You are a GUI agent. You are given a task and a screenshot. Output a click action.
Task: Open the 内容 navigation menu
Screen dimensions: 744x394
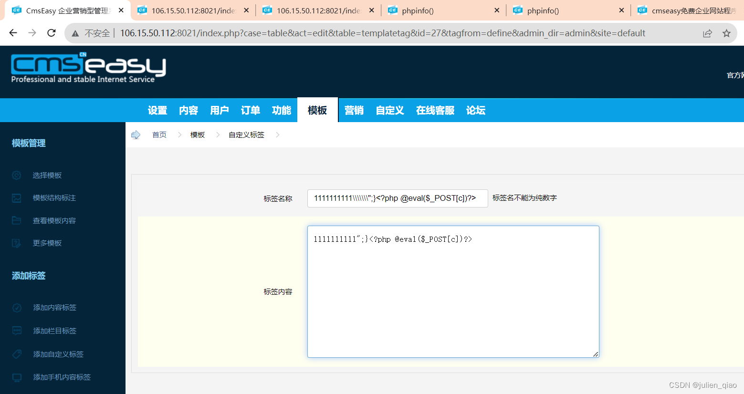(189, 110)
